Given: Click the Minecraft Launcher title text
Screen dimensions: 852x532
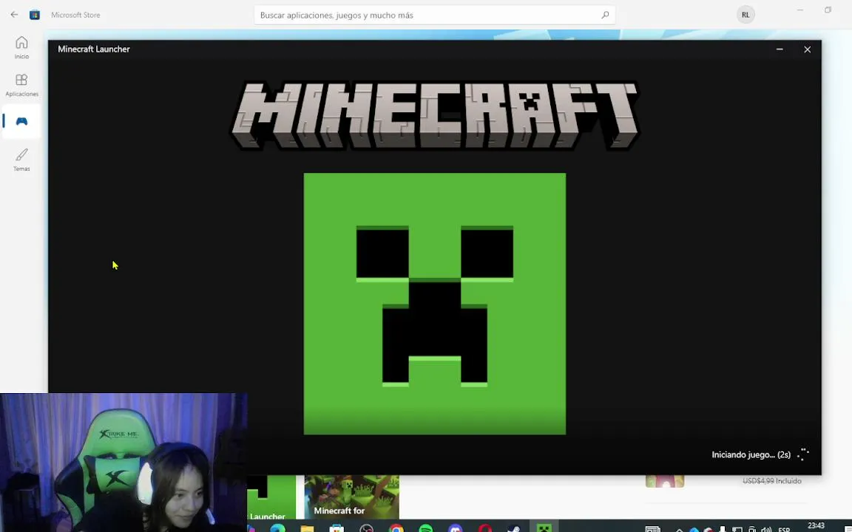Looking at the screenshot, I should click(x=93, y=50).
